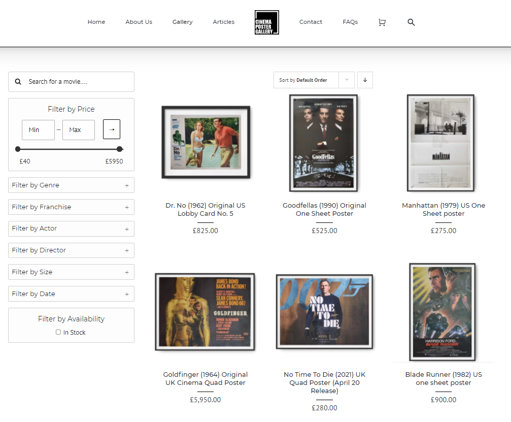Click the Cinema Poster Gallery logo
The image size is (511, 422).
(x=266, y=22)
